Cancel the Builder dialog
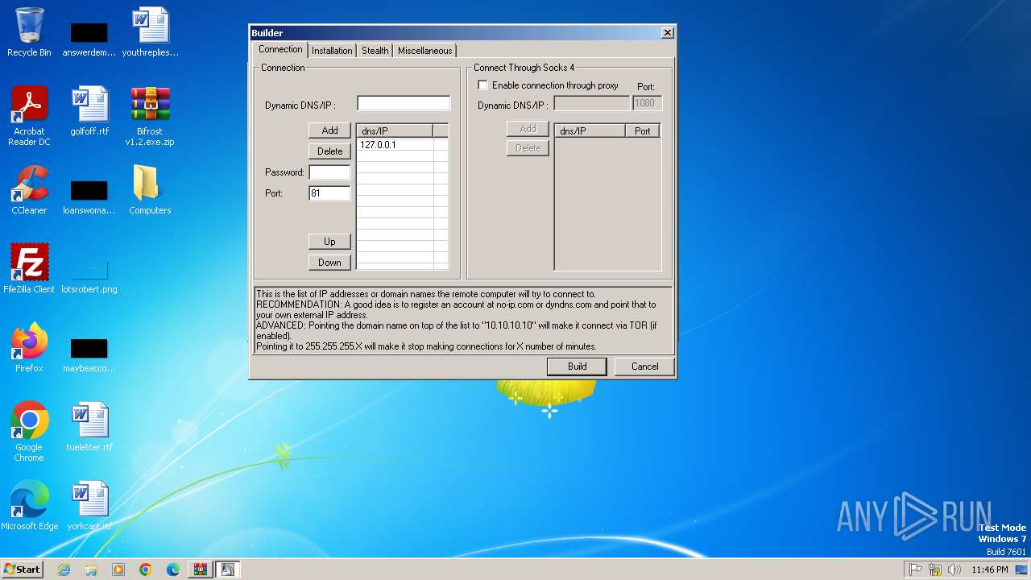1031x580 pixels. click(644, 367)
